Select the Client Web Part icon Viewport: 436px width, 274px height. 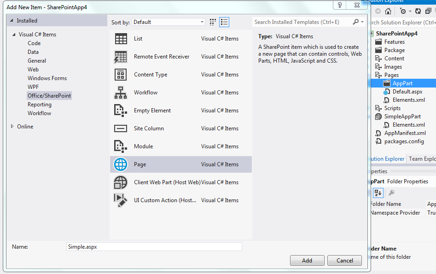[x=121, y=182]
